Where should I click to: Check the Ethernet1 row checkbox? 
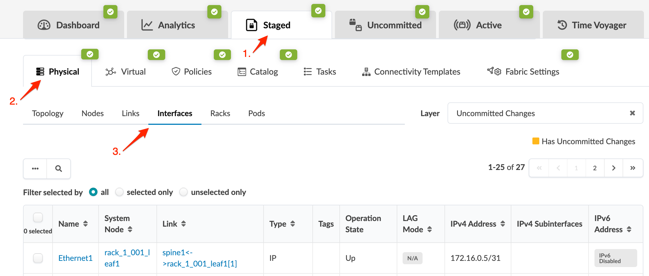pos(38,258)
